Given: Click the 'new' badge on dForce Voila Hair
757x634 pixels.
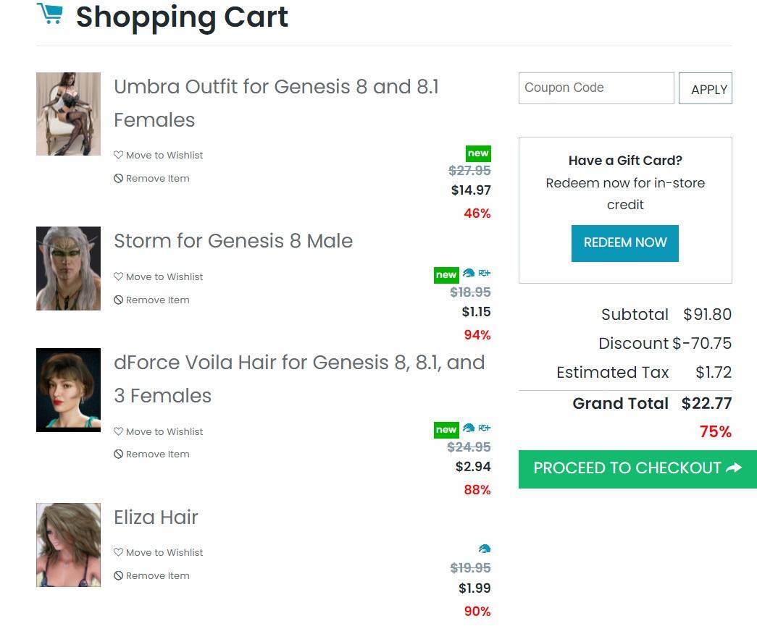Looking at the screenshot, I should [446, 429].
